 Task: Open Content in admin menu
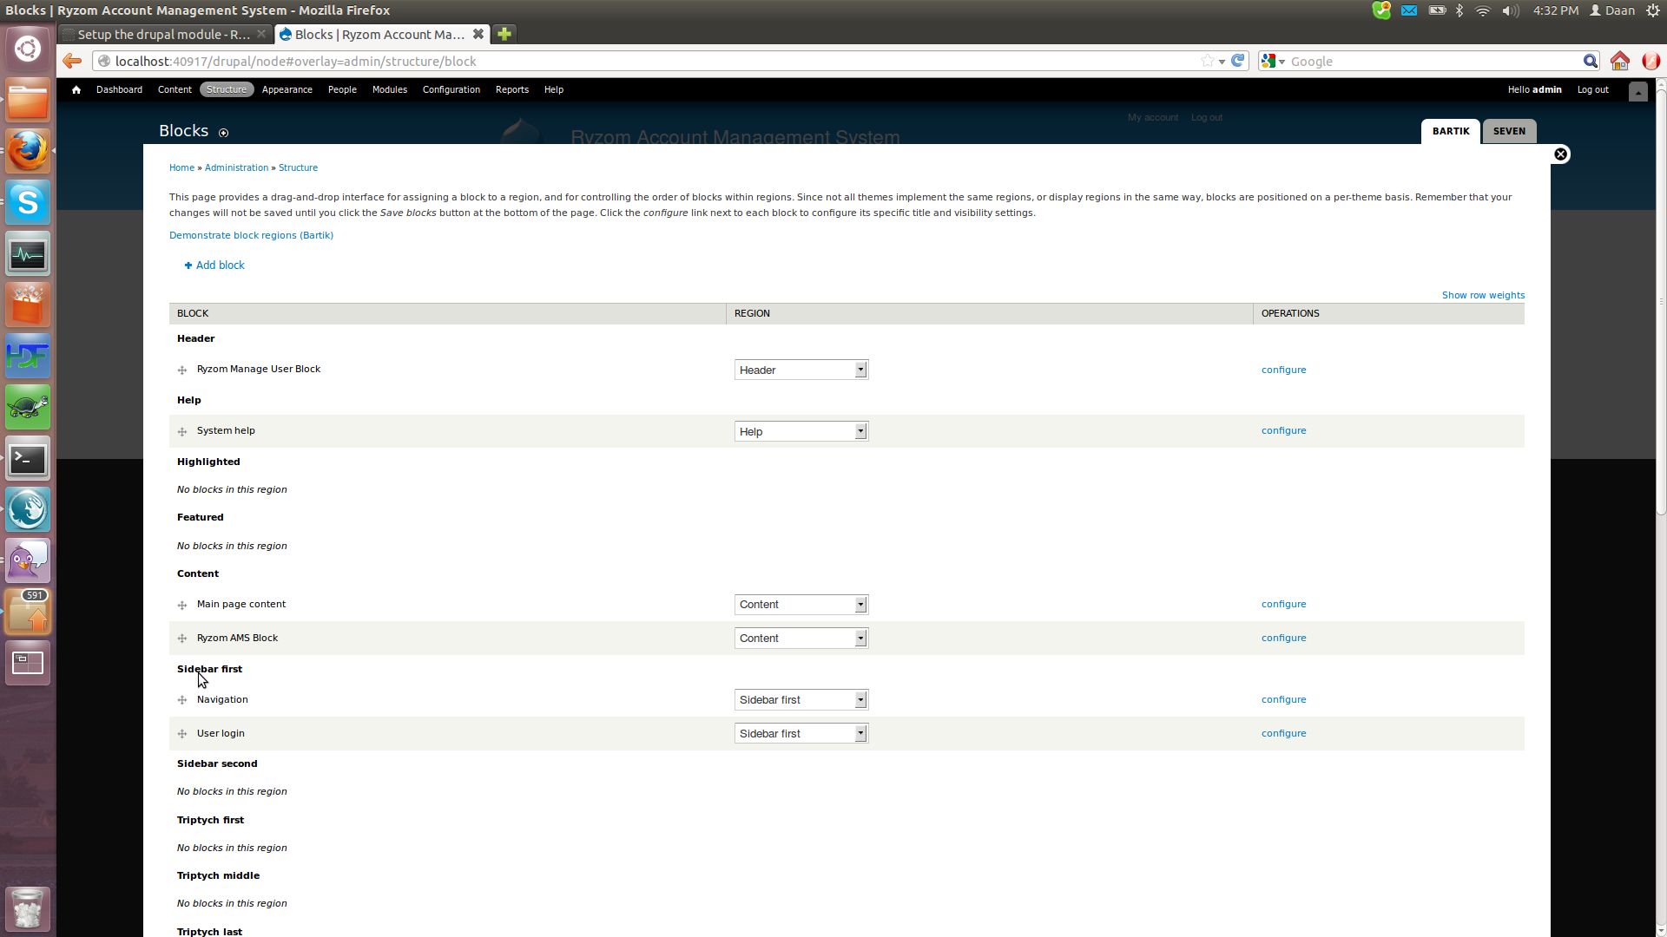(175, 89)
